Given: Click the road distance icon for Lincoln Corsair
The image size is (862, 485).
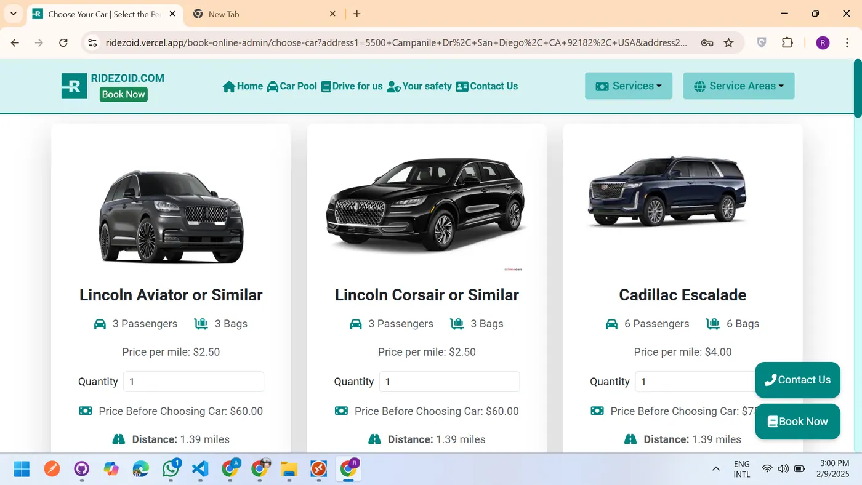Looking at the screenshot, I should click(x=374, y=439).
